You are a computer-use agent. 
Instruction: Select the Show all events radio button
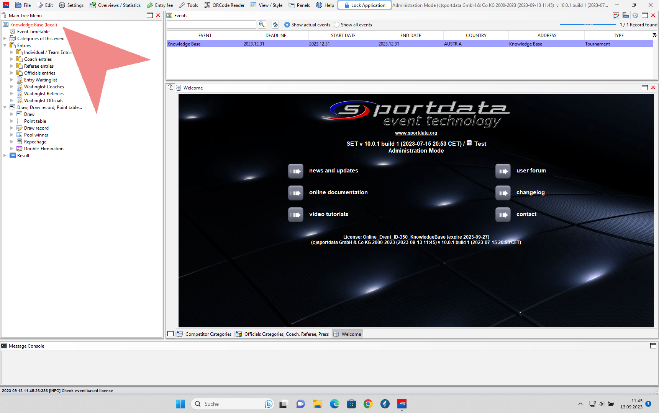click(337, 25)
